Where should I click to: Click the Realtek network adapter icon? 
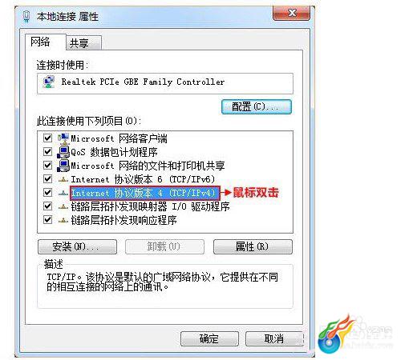[49, 82]
